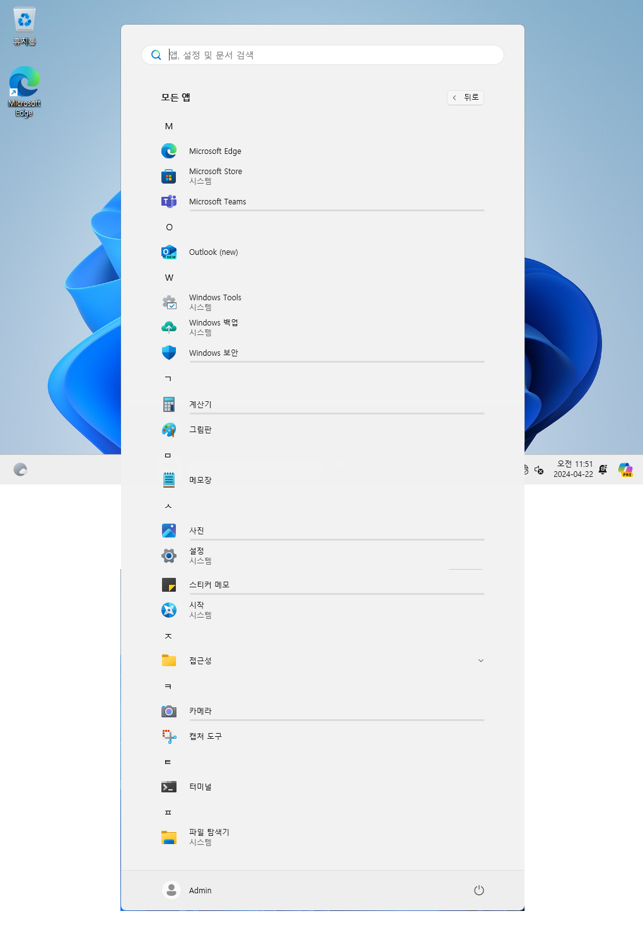Jump via the M letter header
The image size is (643, 928).
point(169,126)
